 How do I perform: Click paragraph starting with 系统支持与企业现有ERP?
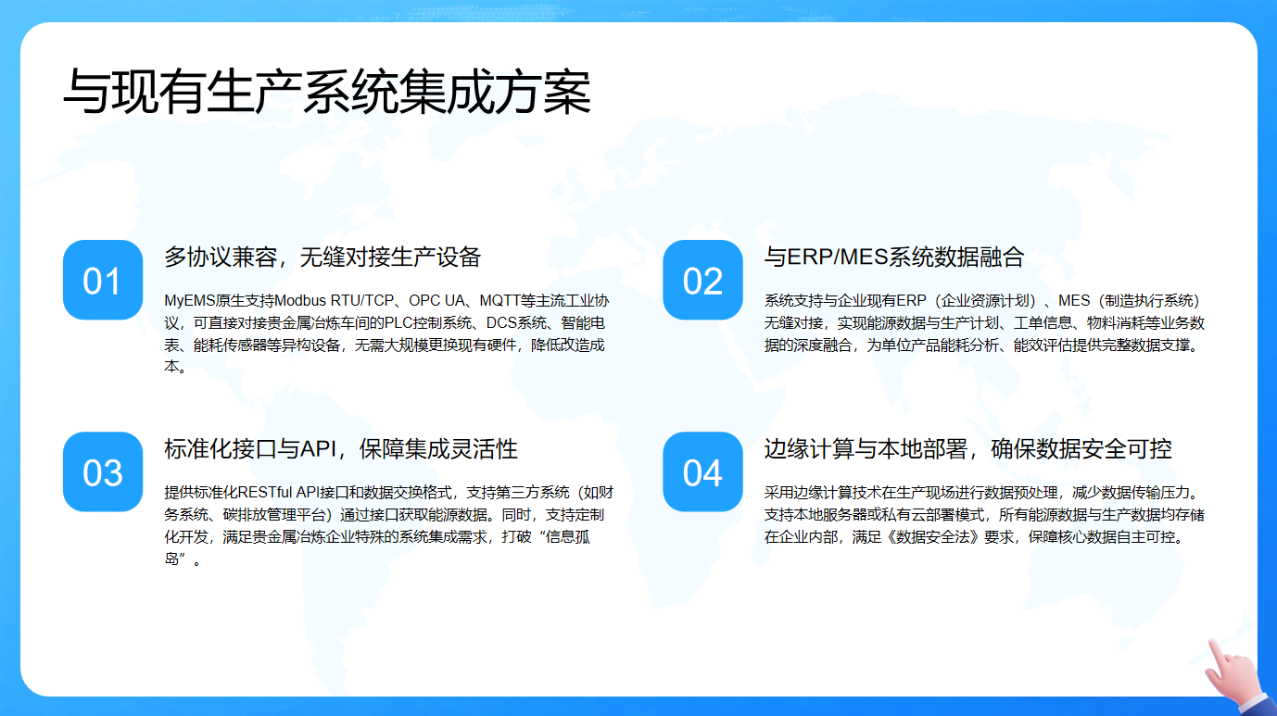(985, 323)
